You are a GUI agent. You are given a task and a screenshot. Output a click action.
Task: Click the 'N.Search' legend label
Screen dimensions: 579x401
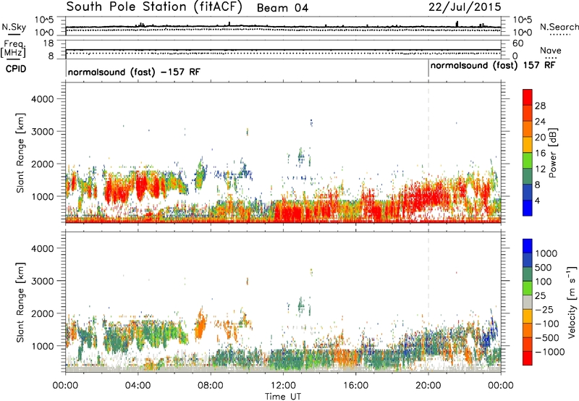click(x=559, y=27)
